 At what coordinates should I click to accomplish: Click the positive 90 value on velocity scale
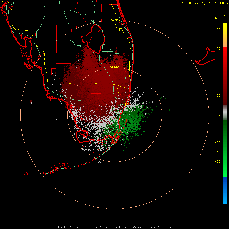[x=219, y=30]
